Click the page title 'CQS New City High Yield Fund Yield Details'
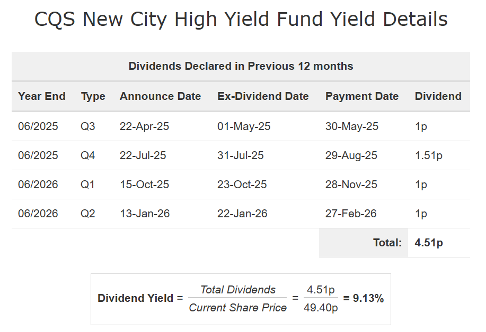Viewport: 486px width, 332px height. pos(241,20)
